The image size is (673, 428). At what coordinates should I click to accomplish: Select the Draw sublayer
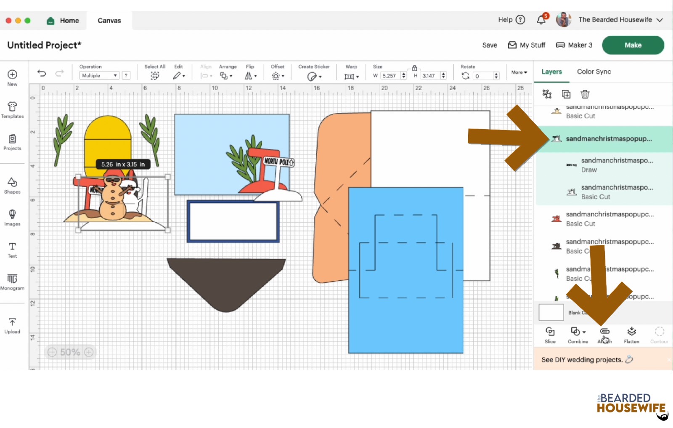604,165
